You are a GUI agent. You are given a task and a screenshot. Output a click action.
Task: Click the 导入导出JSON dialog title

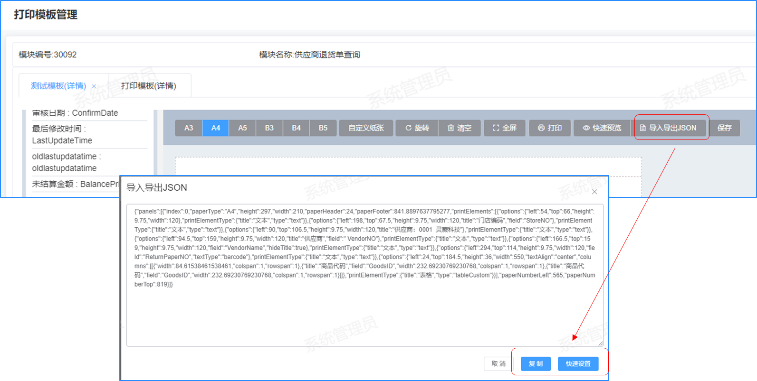pyautogui.click(x=157, y=188)
